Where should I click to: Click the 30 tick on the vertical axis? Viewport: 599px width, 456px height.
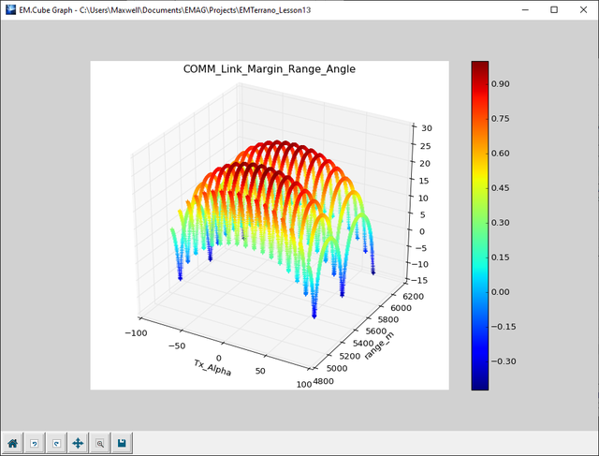(425, 128)
